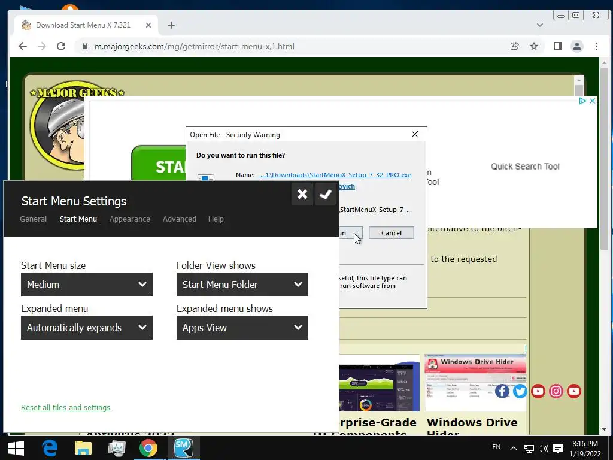
Task: Click the AdChoices triangle icon
Action: pos(582,101)
